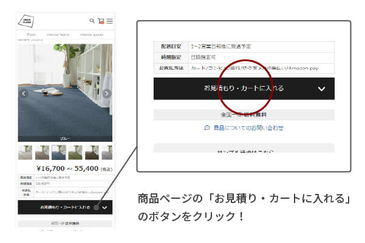Select the blue carpet color thumbnail
This screenshot has width=365, height=243.
point(58,152)
